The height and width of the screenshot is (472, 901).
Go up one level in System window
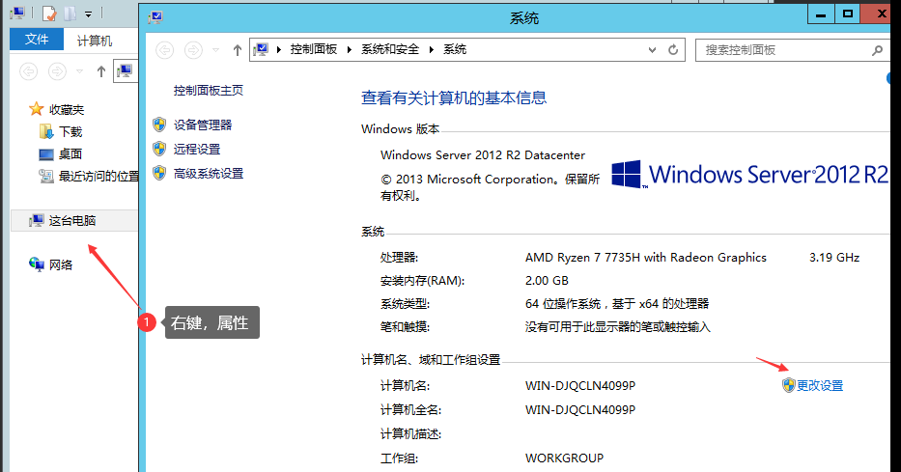pyautogui.click(x=238, y=50)
